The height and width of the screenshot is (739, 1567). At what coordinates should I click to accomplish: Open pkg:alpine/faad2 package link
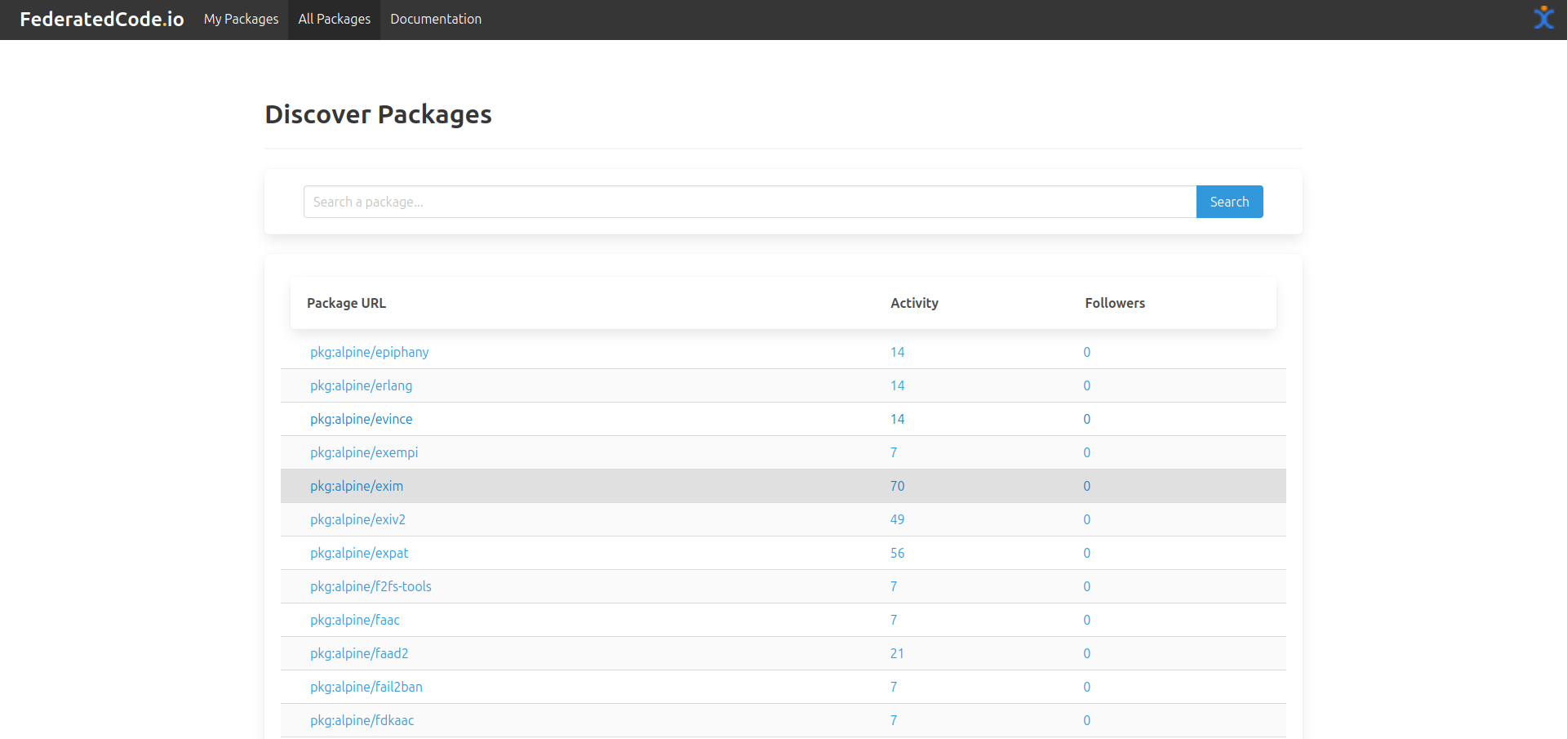point(359,653)
